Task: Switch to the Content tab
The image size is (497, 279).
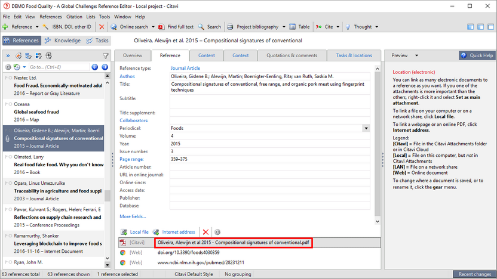Action: [207, 55]
